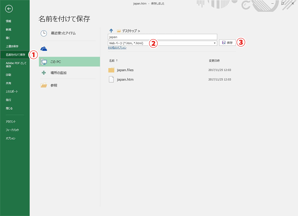Click the back arrow circle icon

[x=9, y=9]
